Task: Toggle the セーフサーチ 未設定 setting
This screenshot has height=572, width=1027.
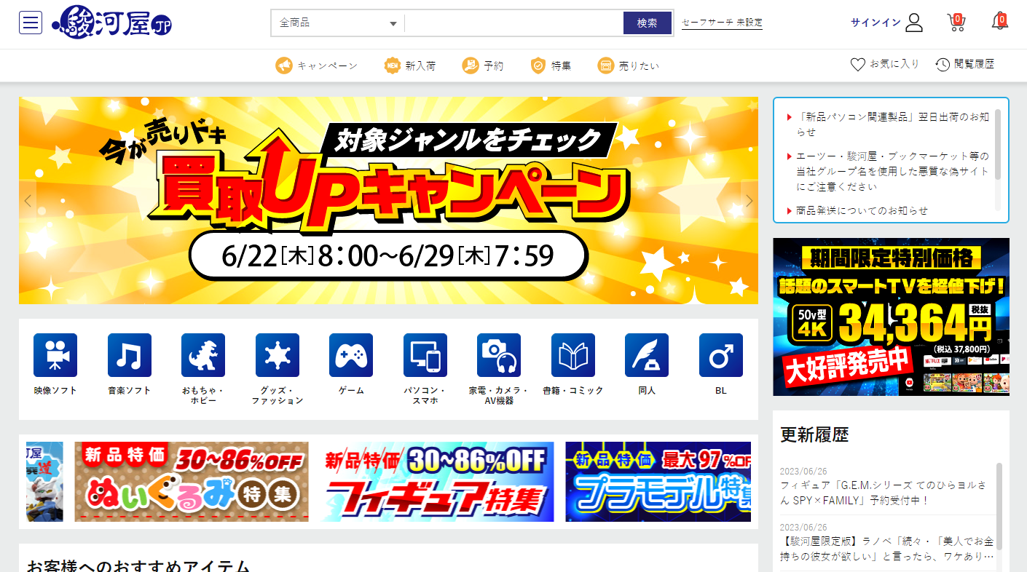Action: tap(722, 23)
